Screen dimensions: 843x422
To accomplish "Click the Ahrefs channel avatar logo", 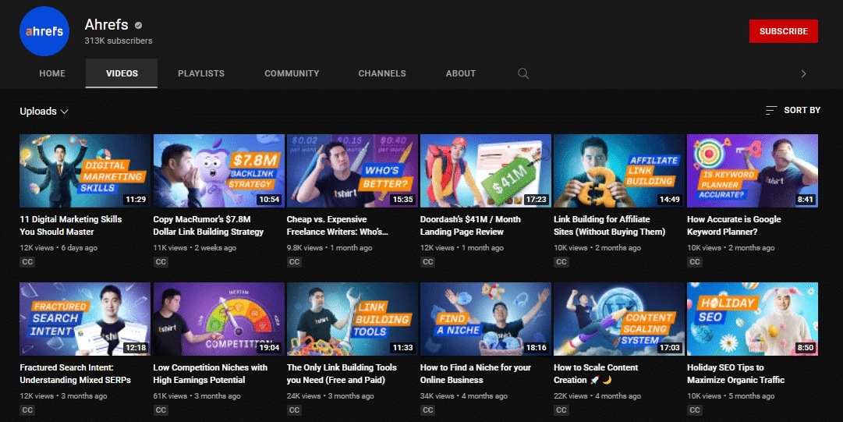I will [x=44, y=31].
